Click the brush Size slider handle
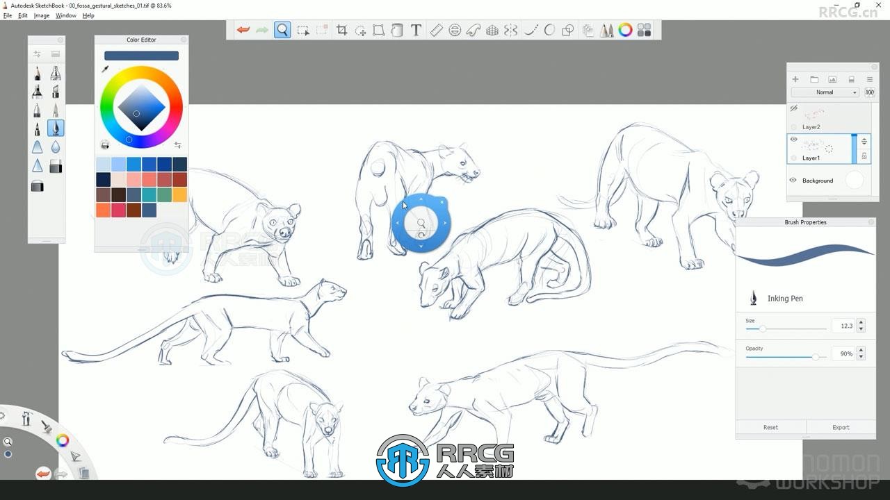This screenshot has width=890, height=500. pyautogui.click(x=762, y=328)
